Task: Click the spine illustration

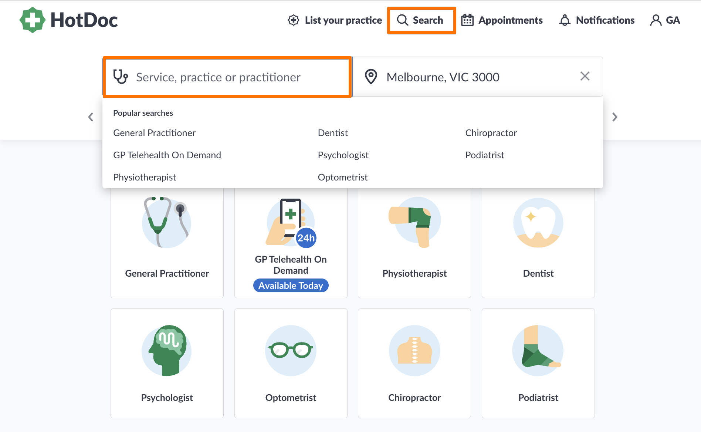Action: point(414,350)
